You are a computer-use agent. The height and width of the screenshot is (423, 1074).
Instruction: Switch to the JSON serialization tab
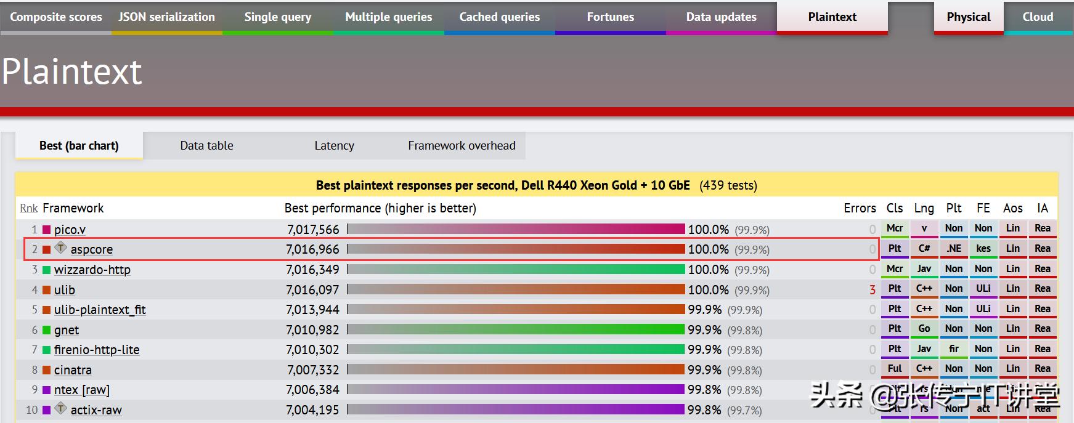tap(167, 17)
